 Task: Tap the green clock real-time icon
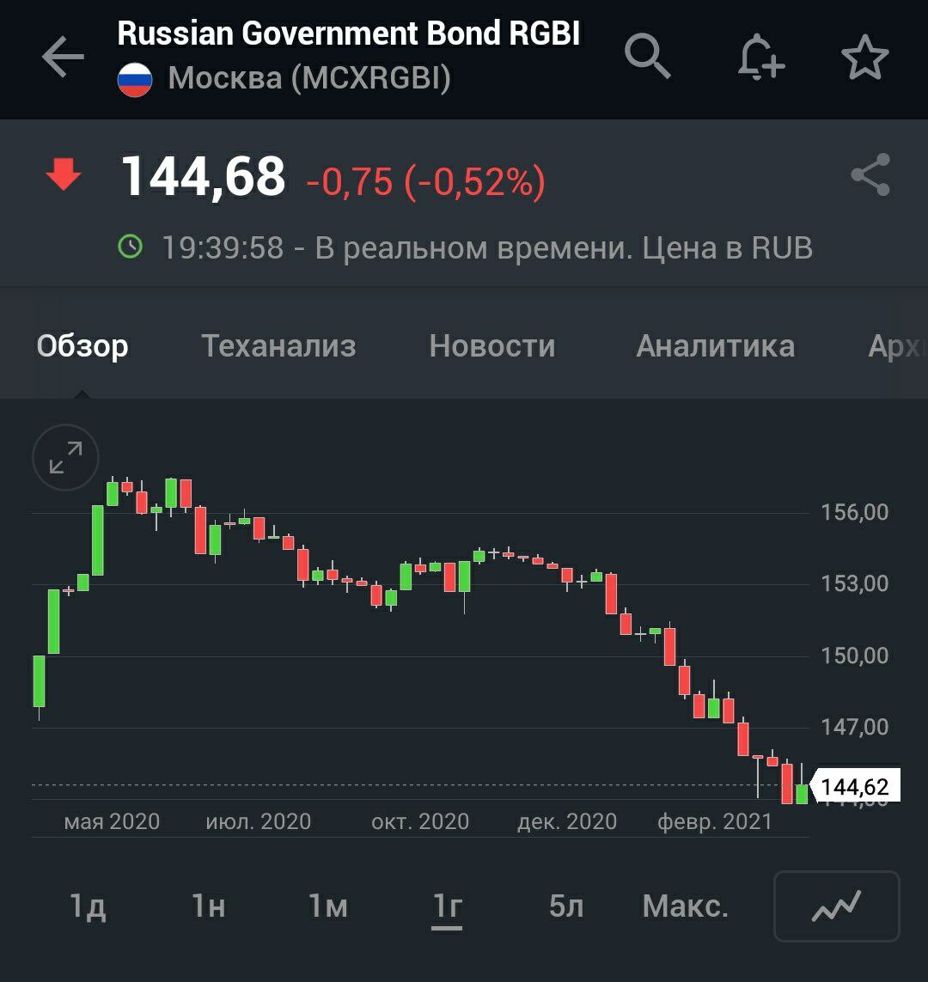tap(131, 247)
